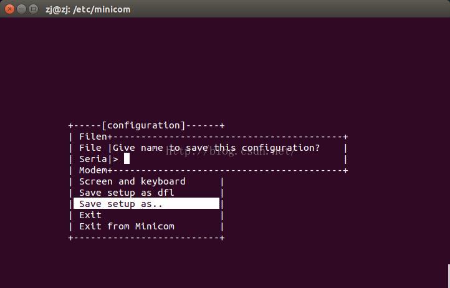Close the zj@zj terminal window
Image resolution: width=450 pixels, height=288 pixels.
[9, 9]
